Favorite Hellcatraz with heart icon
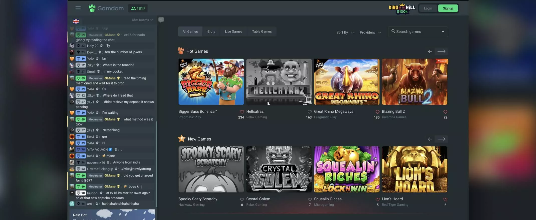536x220 pixels. pos(310,112)
